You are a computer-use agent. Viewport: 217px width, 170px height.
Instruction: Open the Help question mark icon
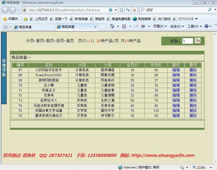click(206, 26)
